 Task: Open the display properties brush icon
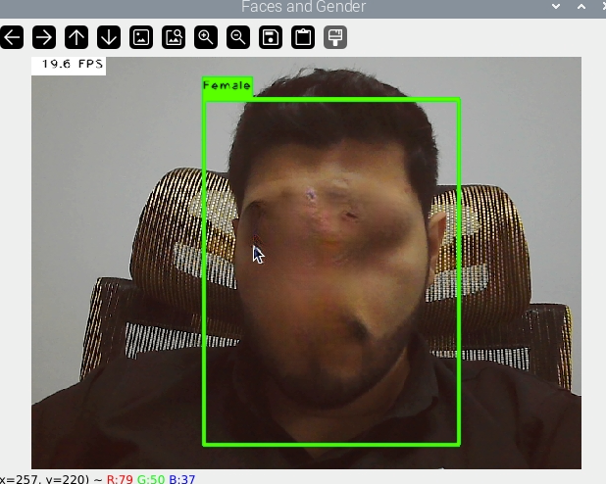(335, 37)
